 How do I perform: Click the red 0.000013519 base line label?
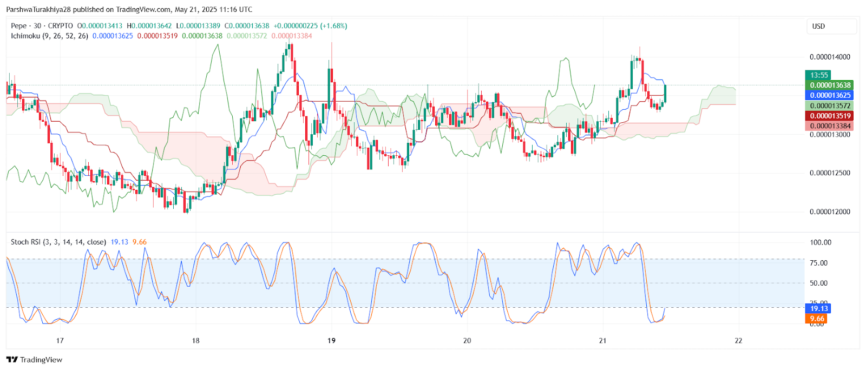(830, 116)
